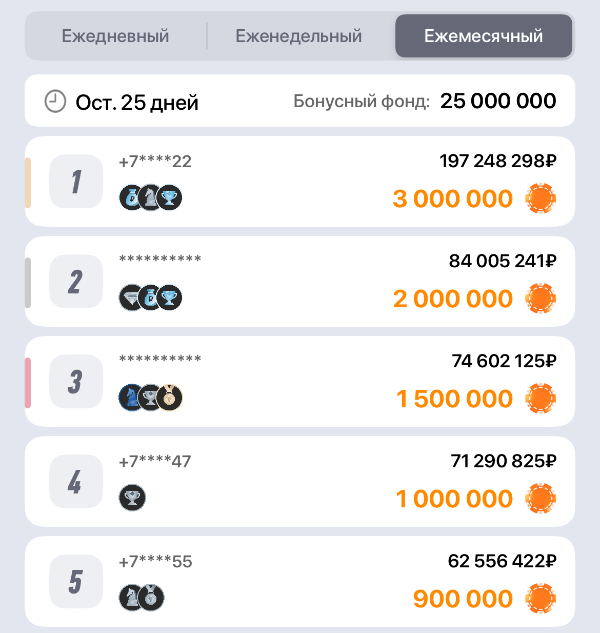Viewport: 600px width, 633px height.
Task: Tap the orange chip next to 900 000
Action: [541, 598]
